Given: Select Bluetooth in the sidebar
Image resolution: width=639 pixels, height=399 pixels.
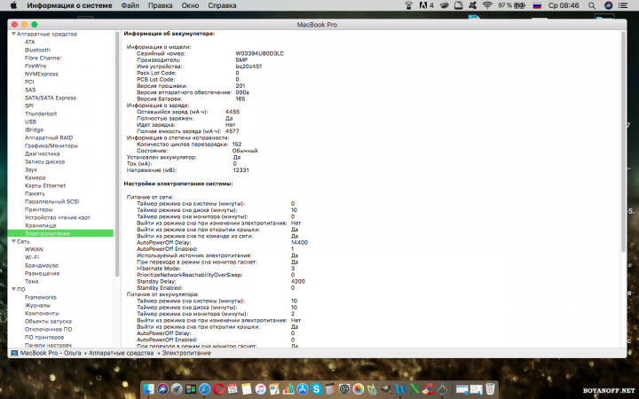Looking at the screenshot, I should [37, 50].
